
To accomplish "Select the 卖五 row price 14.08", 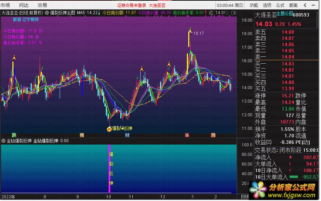I will click(x=288, y=32).
